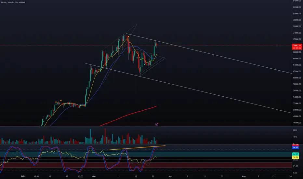Image resolution: width=303 pixels, height=179 pixels.
Task: Click the 82000.00 price axis label
Action: [x=297, y=7]
